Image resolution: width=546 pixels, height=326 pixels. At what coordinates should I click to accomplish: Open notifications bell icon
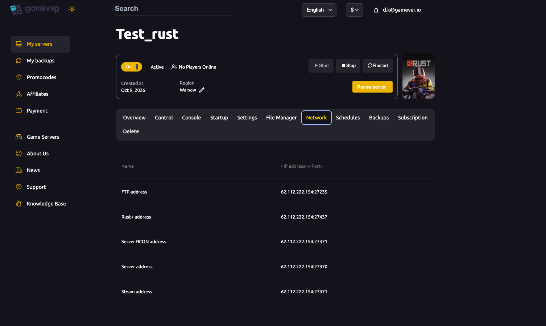[x=376, y=10]
